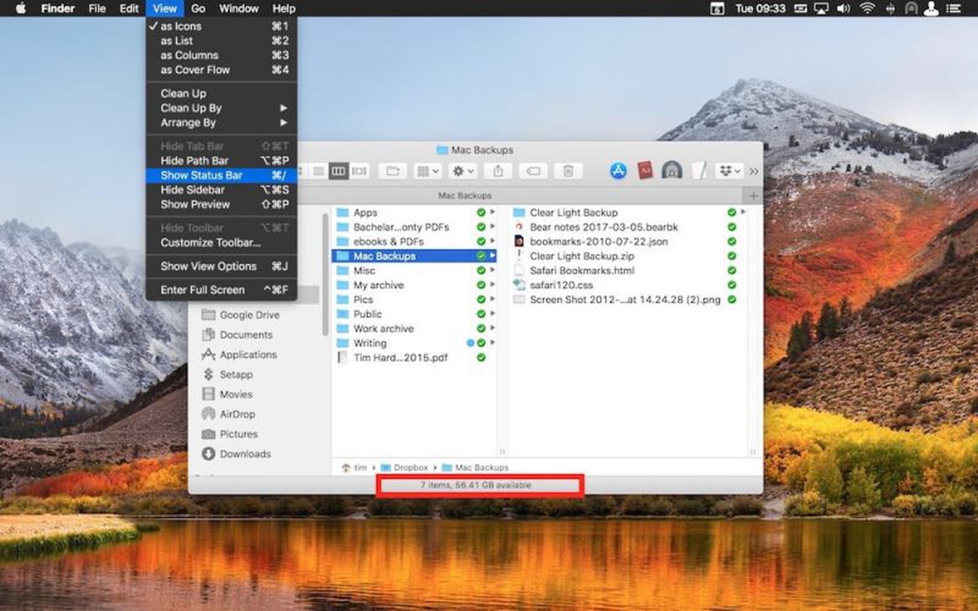Select Column view in the Finder toolbar
Screen dimensions: 978x611
tap(339, 172)
